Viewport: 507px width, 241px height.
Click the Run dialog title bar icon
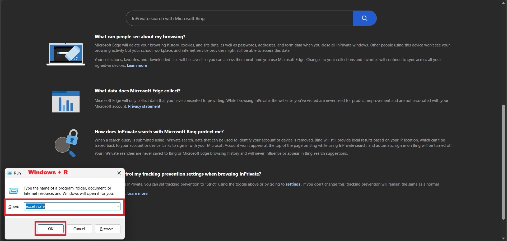[10, 173]
